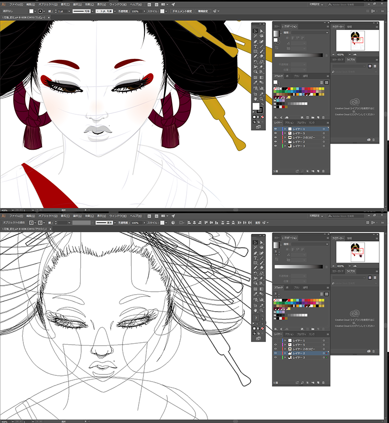Choose the Lasso tool in the top window
The height and width of the screenshot is (423, 389).
(x=262, y=36)
